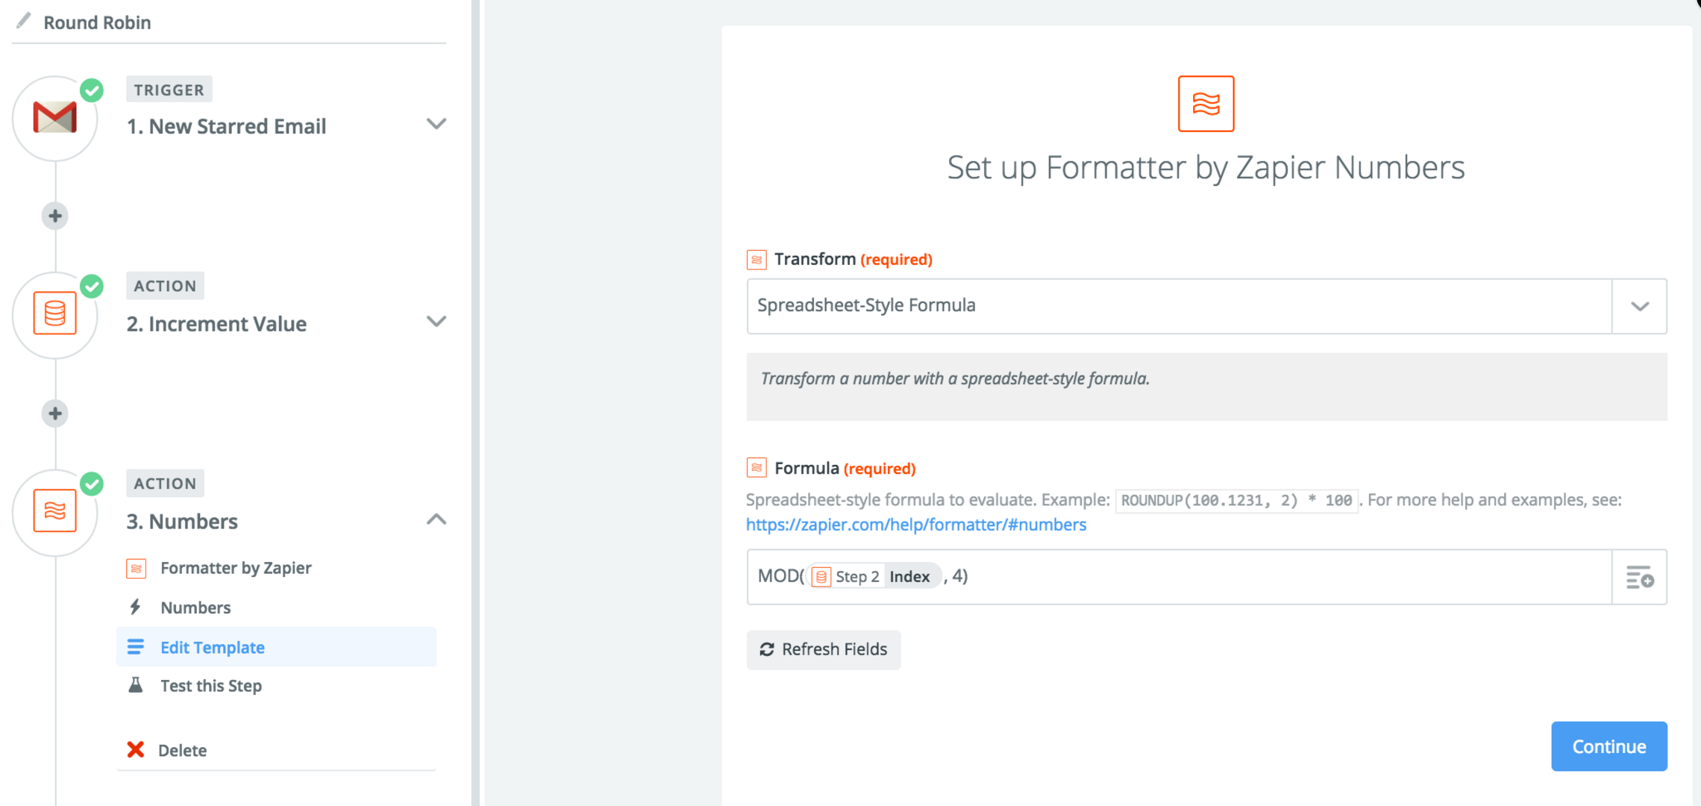Click the 1. New Starred Email title
The image size is (1701, 806).
(x=226, y=126)
